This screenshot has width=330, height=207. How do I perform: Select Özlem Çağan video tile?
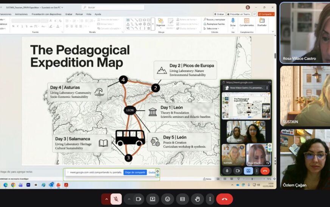pos(305,159)
